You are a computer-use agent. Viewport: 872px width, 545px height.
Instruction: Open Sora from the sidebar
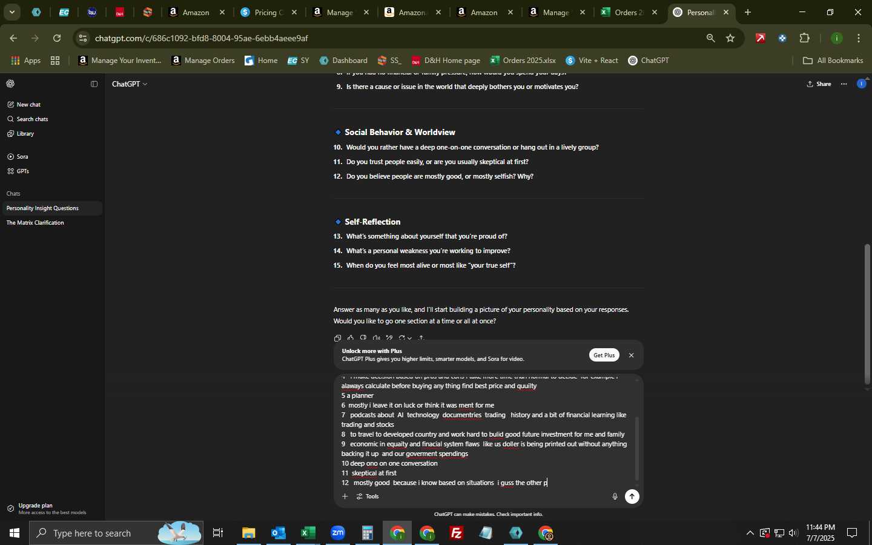click(x=51, y=157)
